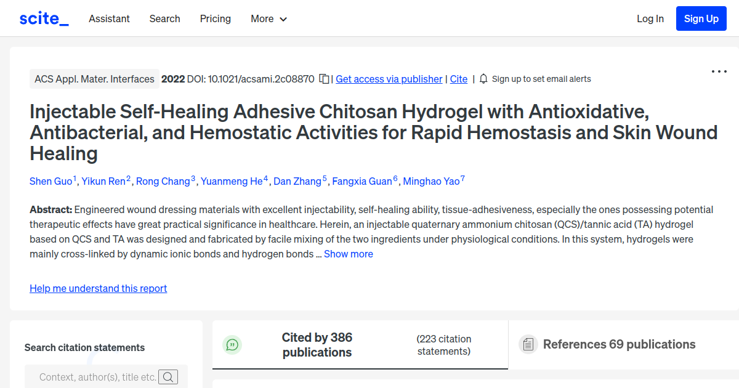Click the magnifying glass search icon
The width and height of the screenshot is (739, 388).
click(168, 376)
